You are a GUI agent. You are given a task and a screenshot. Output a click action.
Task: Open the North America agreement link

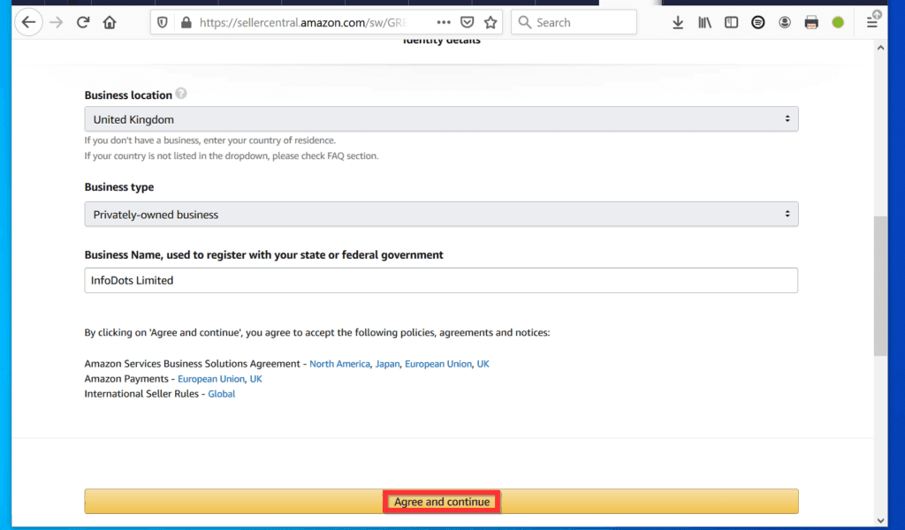339,364
